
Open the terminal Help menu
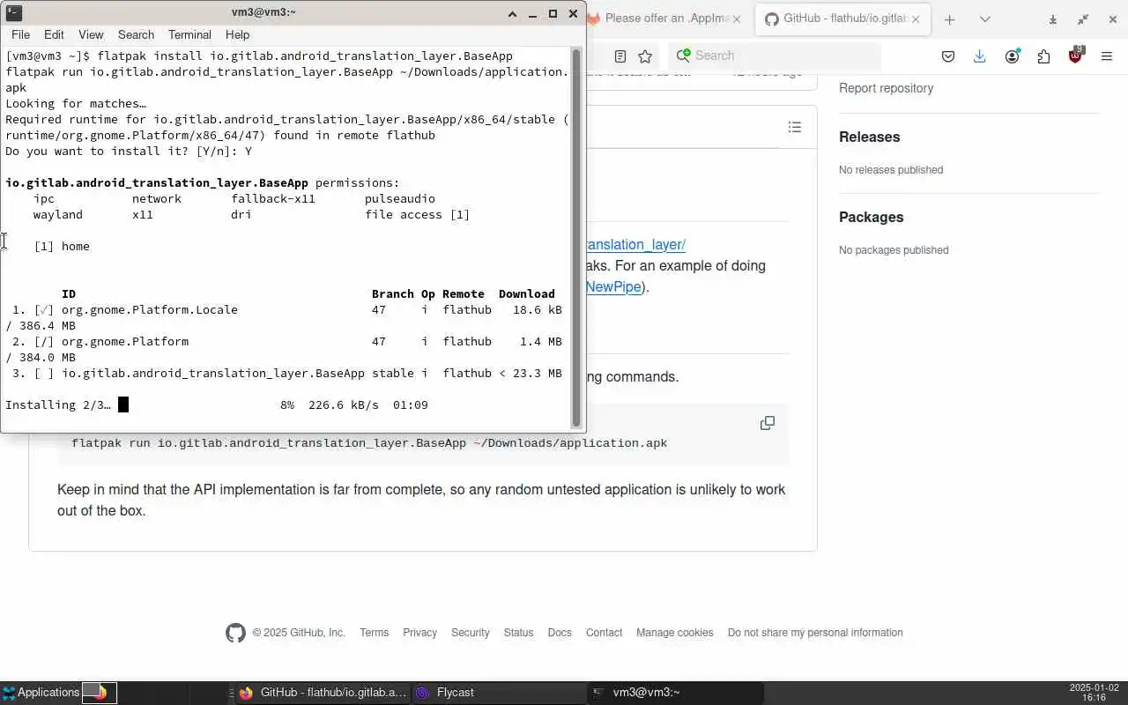pos(237,34)
